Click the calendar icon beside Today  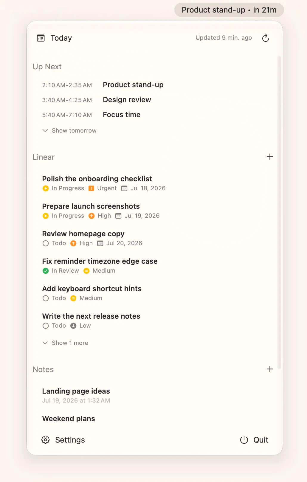tap(41, 38)
